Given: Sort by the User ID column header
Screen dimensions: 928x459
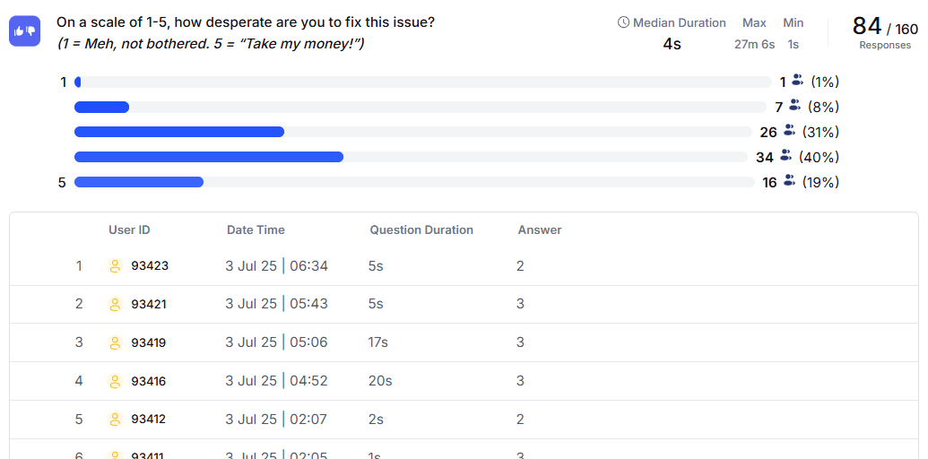Looking at the screenshot, I should 129,230.
